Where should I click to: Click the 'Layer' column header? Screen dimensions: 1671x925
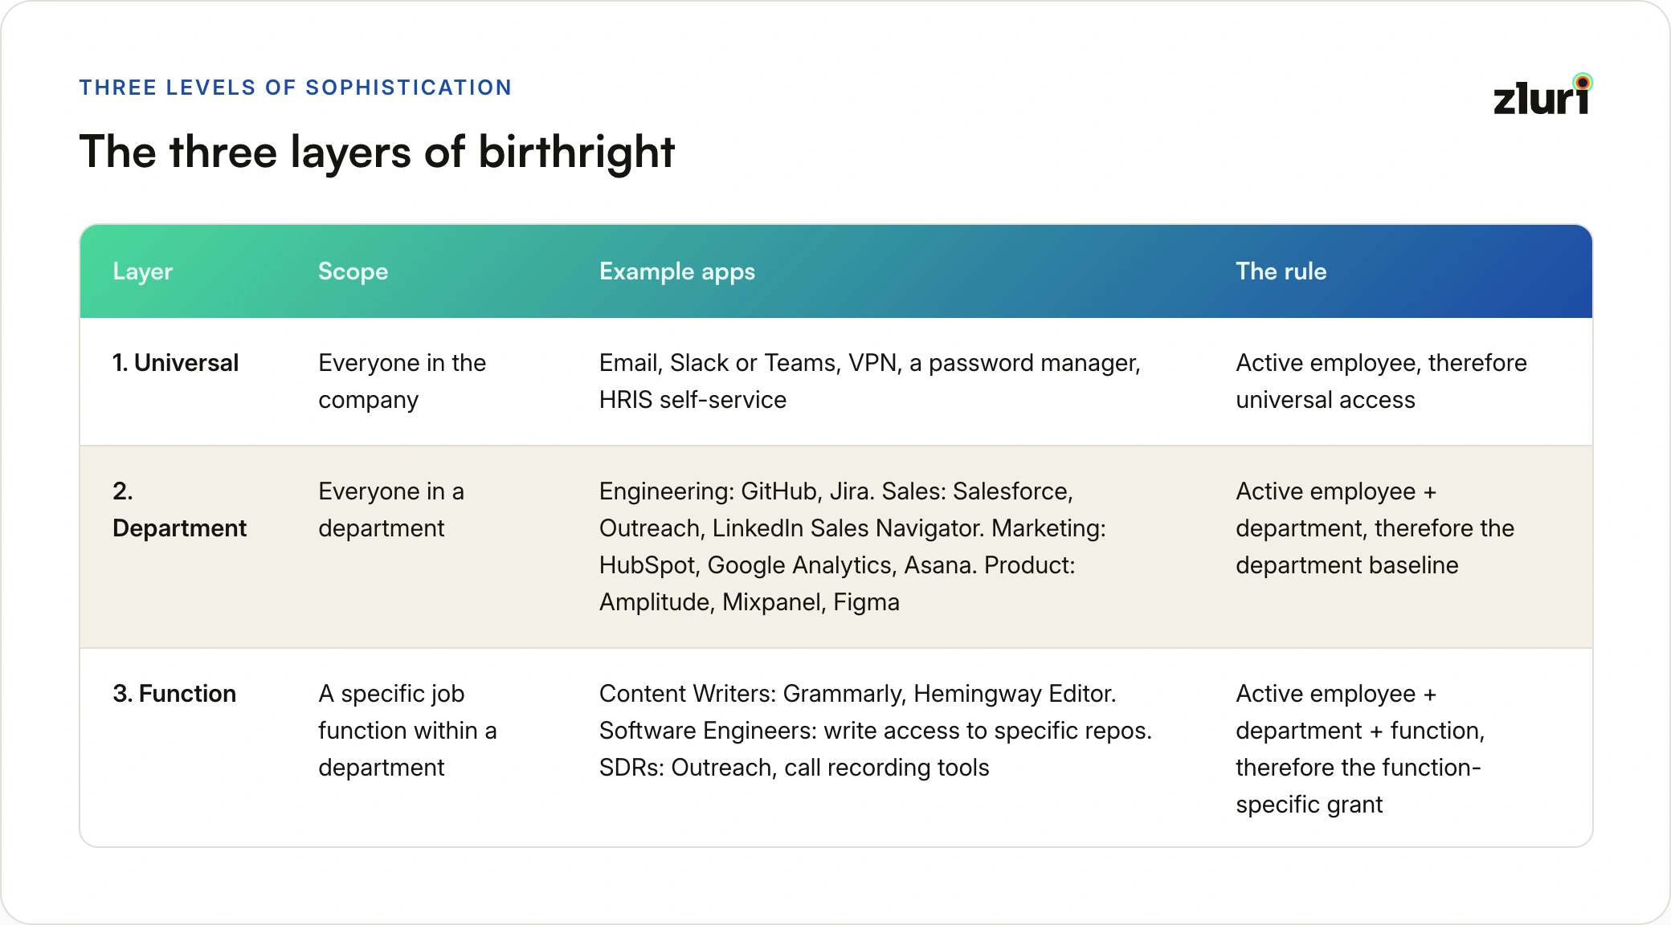tap(142, 271)
